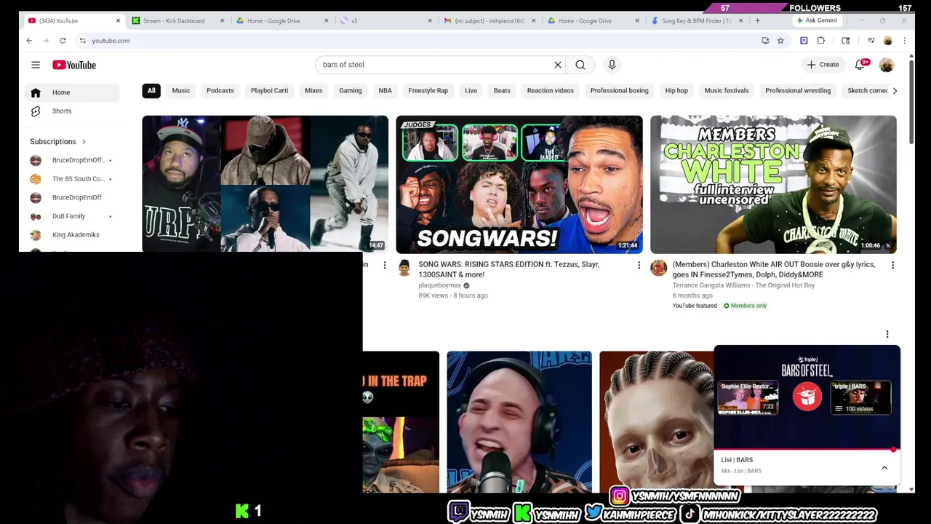Select the Freestyle Rap filter chip
The width and height of the screenshot is (931, 524).
click(428, 91)
